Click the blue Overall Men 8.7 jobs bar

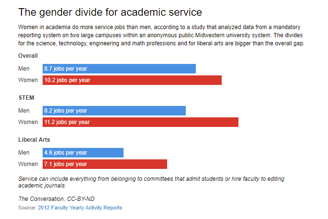click(119, 69)
